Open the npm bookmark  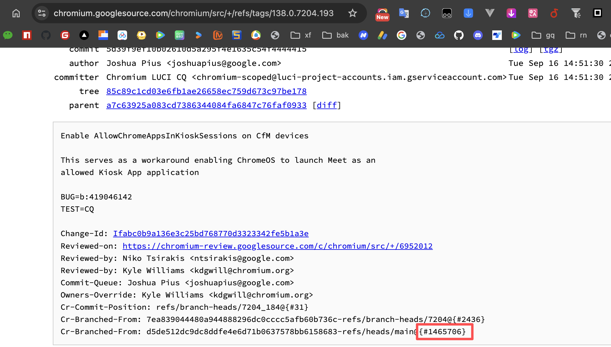[x=27, y=35]
